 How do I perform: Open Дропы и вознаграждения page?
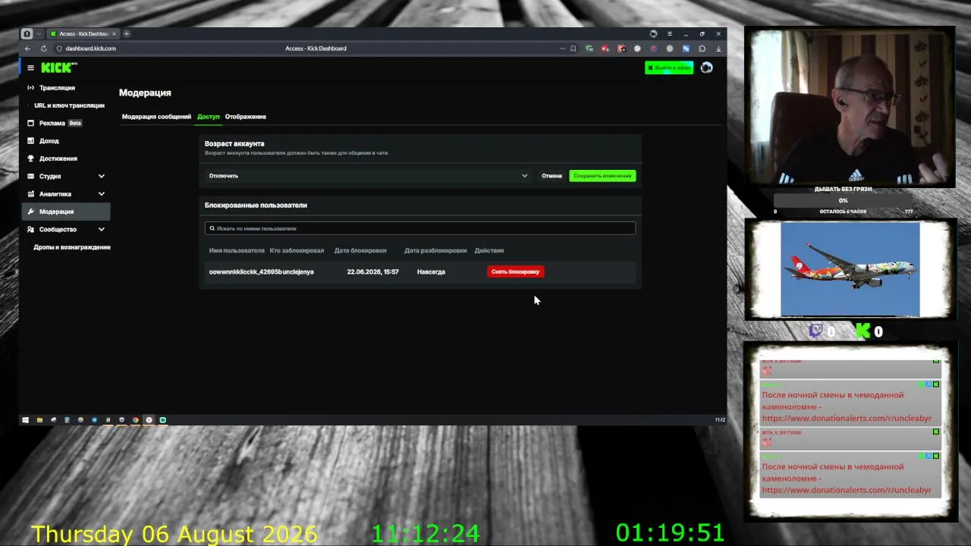pos(72,247)
